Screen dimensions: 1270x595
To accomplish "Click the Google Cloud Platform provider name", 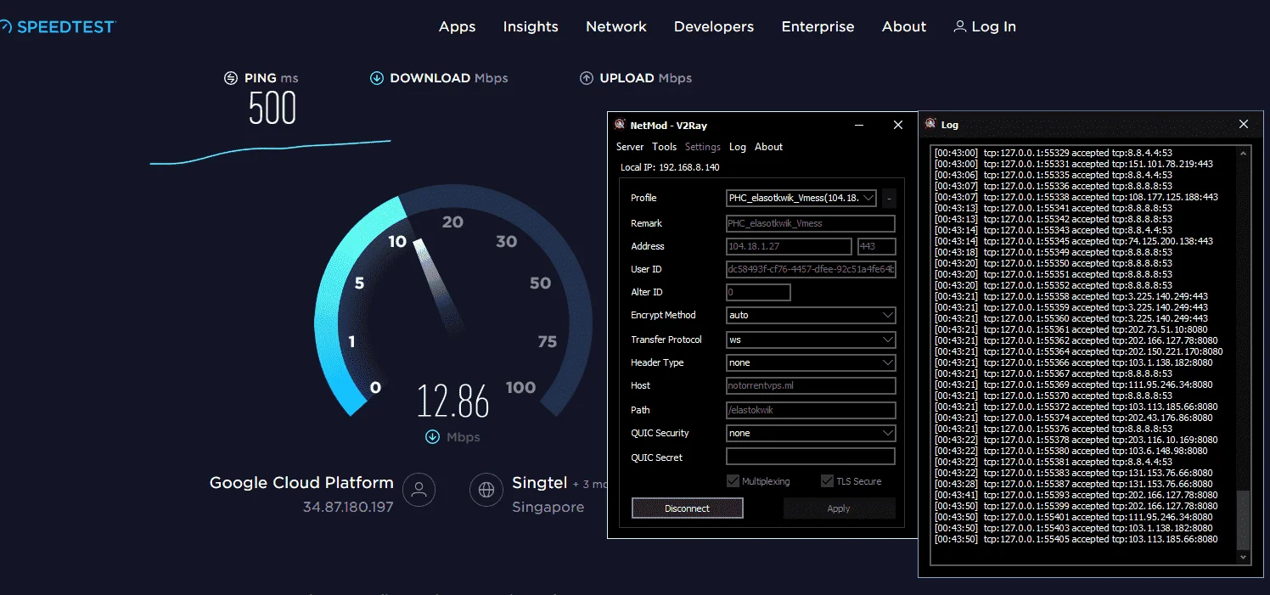I will (301, 483).
